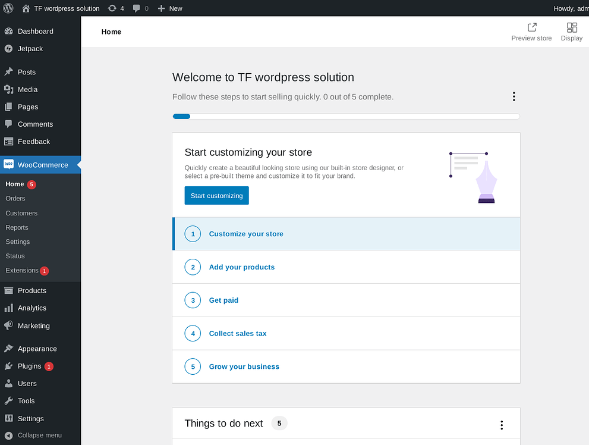Open the setup task list options menu

[x=514, y=96]
